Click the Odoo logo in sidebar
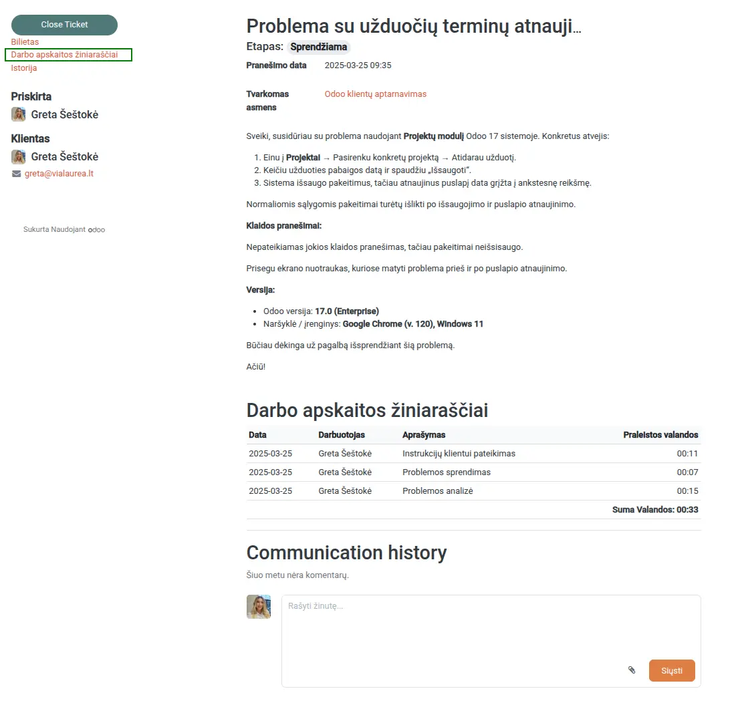Screen dimensions: 738x707 tap(98, 230)
